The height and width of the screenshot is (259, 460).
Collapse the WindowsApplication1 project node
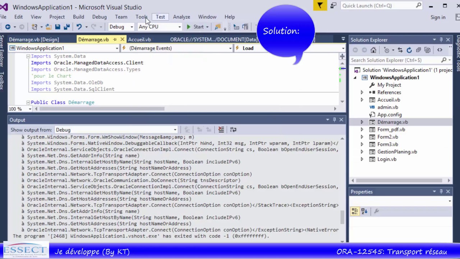[355, 78]
